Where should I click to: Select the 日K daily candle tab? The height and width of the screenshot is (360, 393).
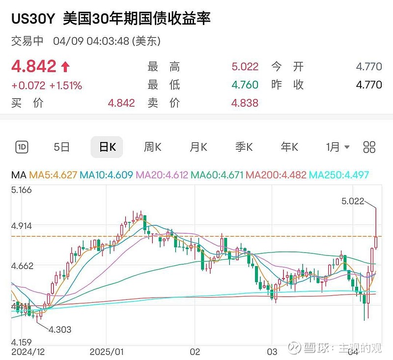coord(106,147)
